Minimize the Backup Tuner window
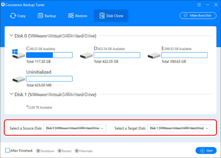Screen dimensions: 221x158 tap(207, 5)
